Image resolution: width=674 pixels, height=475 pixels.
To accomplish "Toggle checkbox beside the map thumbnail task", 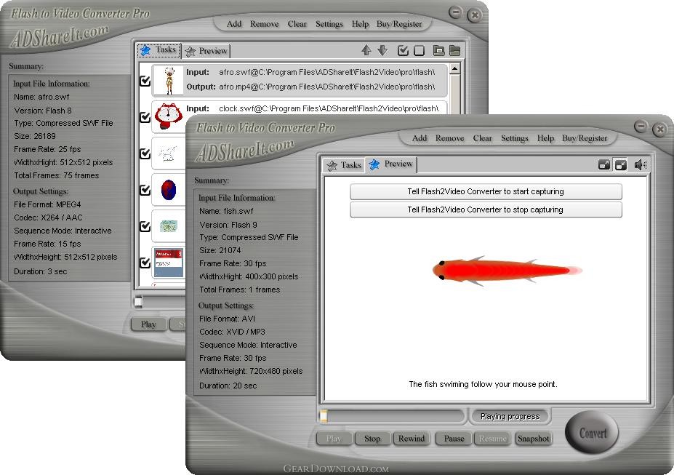I will coord(145,225).
